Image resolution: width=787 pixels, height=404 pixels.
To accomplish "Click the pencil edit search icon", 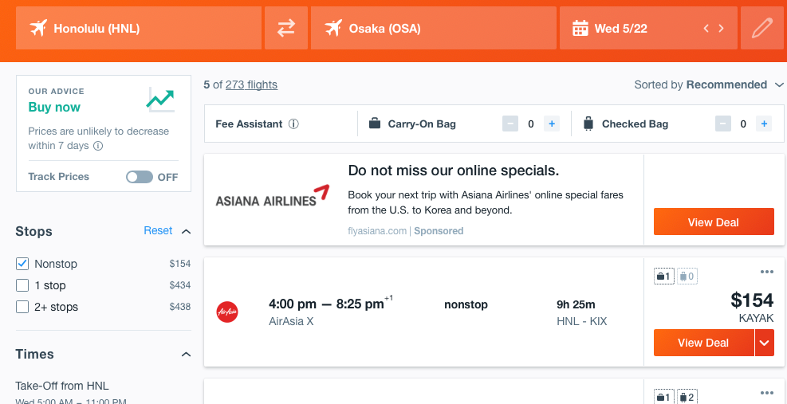I will tap(762, 28).
